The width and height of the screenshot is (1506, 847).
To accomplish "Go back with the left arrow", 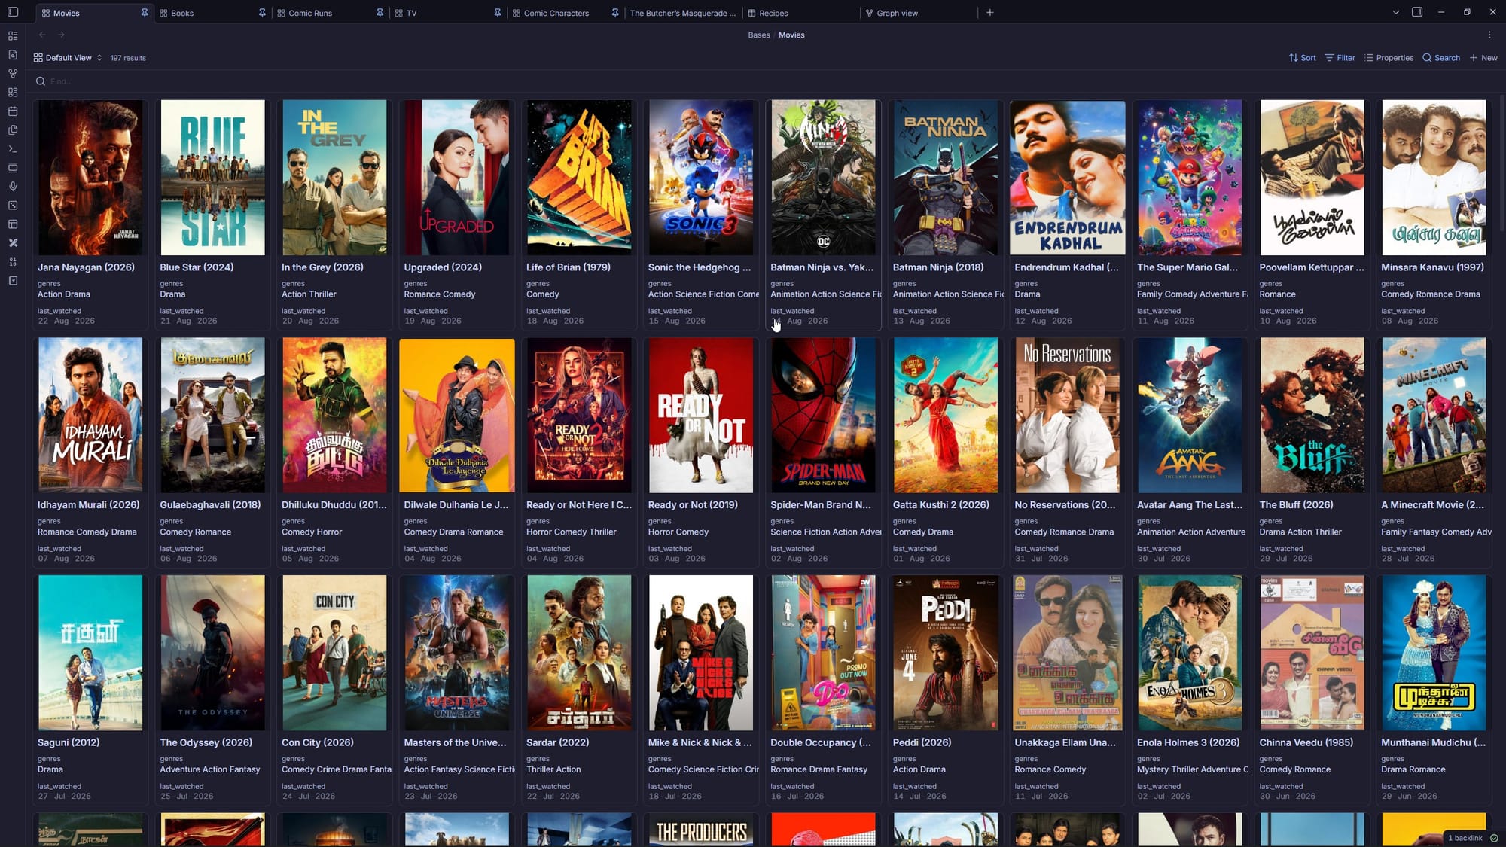I will [42, 35].
